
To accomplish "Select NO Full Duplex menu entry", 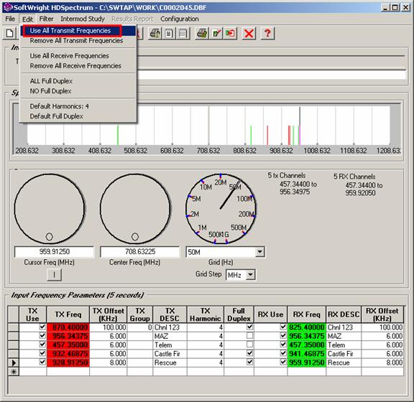I will pos(78,91).
